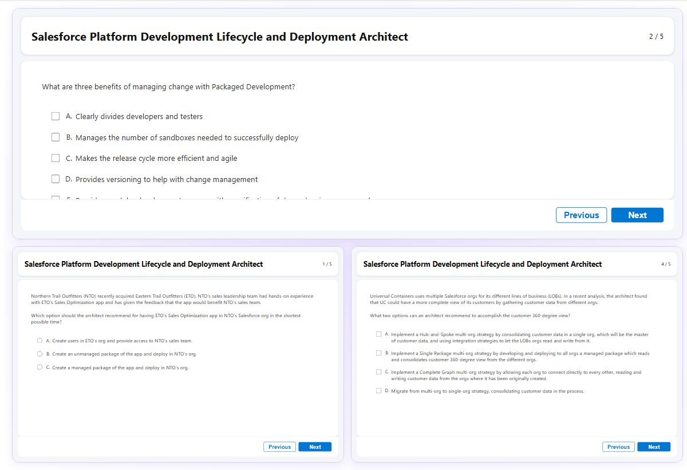Check option B Single Package multi-org strategy
The width and height of the screenshot is (687, 470).
[x=378, y=353]
